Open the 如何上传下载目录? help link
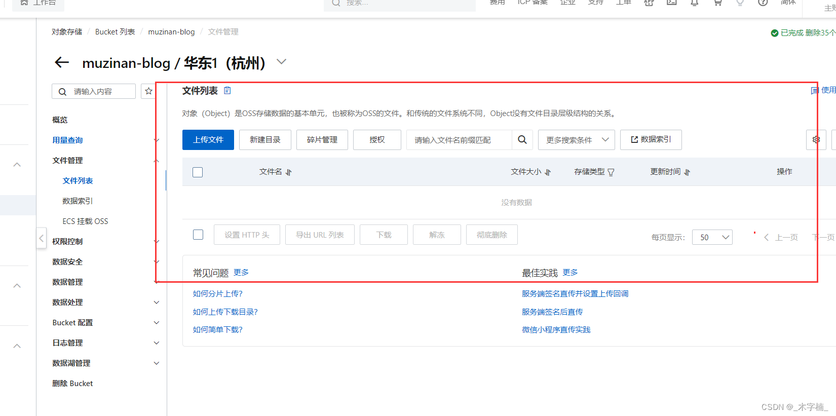Screen dimensions: 836x416 pos(225,312)
